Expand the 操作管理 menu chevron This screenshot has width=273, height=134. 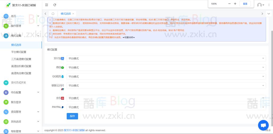pos(38,26)
